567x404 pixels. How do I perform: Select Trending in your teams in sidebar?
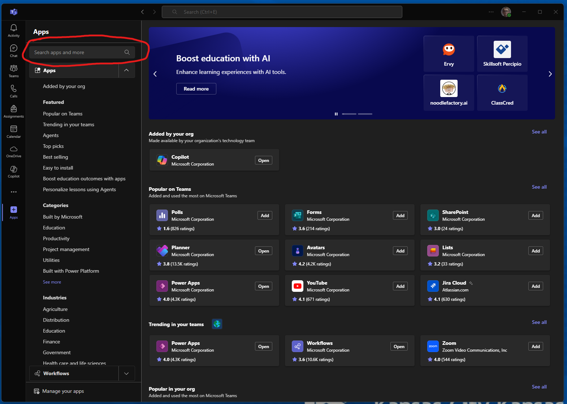(x=69, y=124)
